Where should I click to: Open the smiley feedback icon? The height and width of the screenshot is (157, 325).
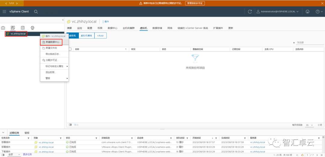[308, 12]
